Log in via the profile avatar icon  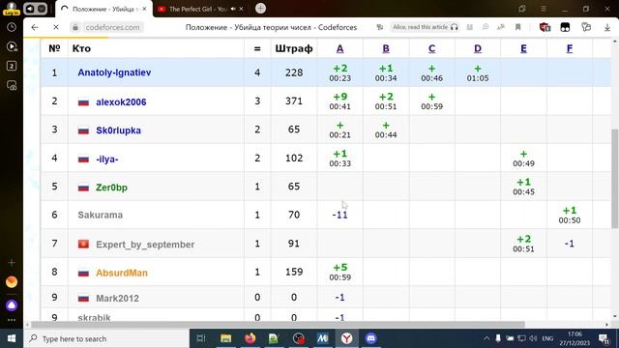point(12,8)
